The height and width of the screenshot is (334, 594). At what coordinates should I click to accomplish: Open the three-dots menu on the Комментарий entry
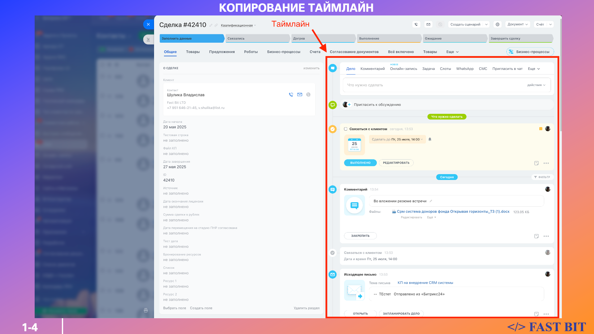tap(546, 236)
